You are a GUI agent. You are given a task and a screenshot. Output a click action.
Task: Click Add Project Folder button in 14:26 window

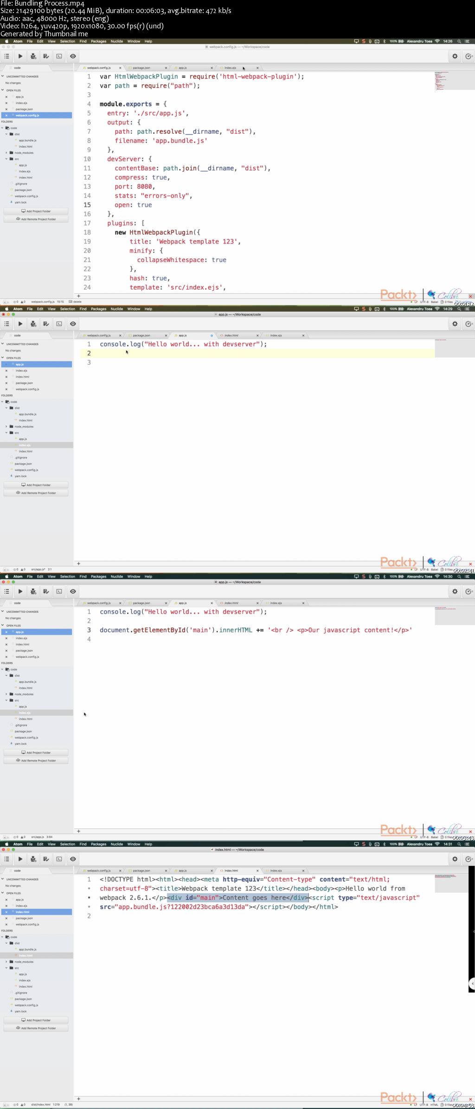coord(36,211)
